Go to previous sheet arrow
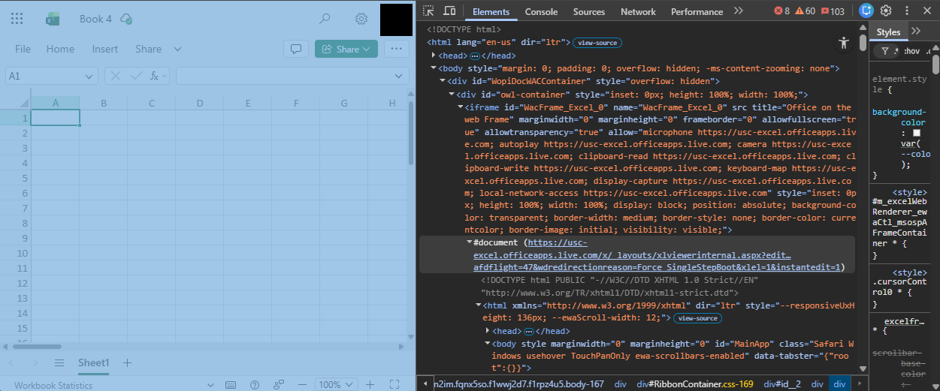The height and width of the screenshot is (391, 940). [x=12, y=362]
